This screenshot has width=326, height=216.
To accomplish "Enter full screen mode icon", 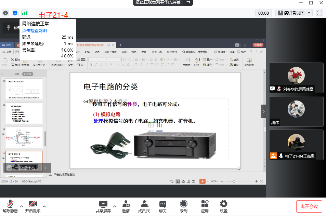I will [x=320, y=13].
